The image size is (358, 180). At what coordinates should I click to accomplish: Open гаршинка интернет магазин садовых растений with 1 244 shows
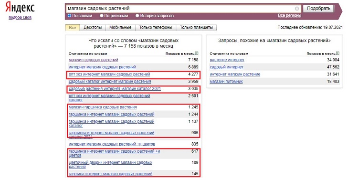coord(111,114)
